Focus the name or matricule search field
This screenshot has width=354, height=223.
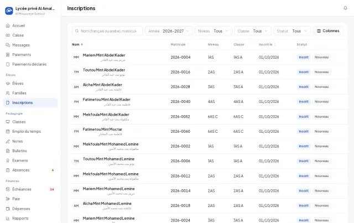[107, 31]
